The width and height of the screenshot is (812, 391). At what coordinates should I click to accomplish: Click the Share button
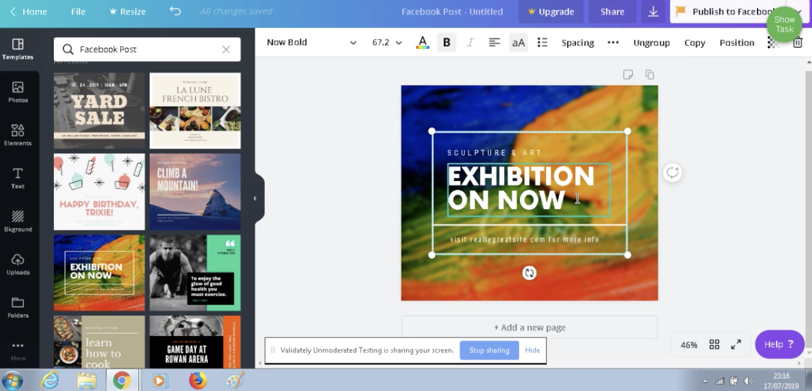612,12
